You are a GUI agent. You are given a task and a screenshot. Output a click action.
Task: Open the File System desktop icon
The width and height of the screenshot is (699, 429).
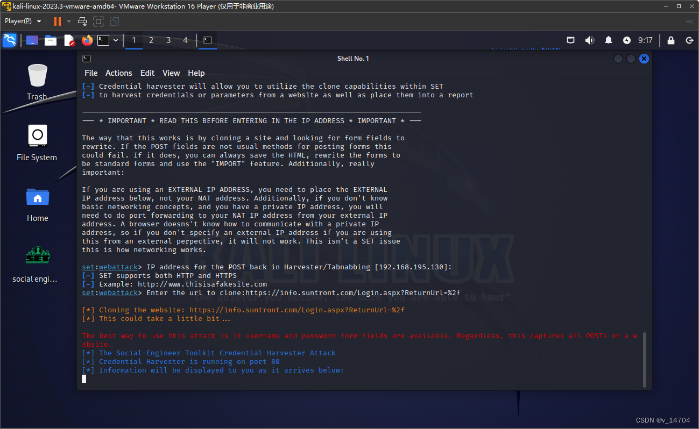point(37,142)
